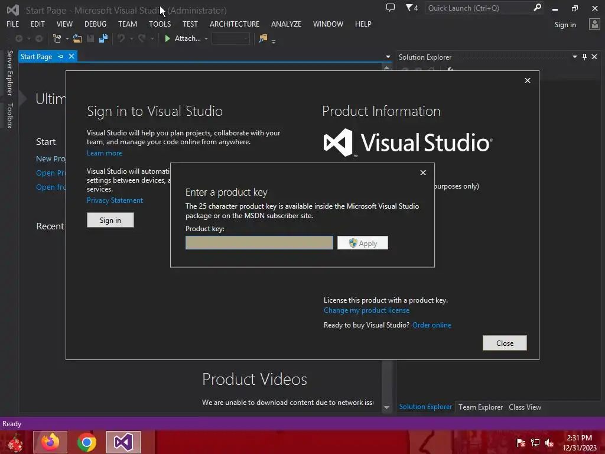Click the Visual Studio logo in title bar
Viewport: 605px width, 454px height.
13,10
